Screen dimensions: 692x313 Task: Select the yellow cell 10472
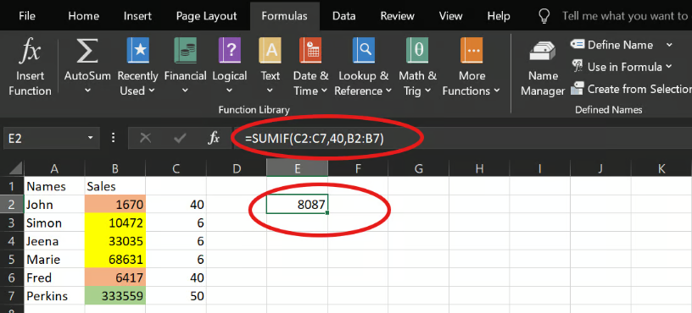coord(114,222)
